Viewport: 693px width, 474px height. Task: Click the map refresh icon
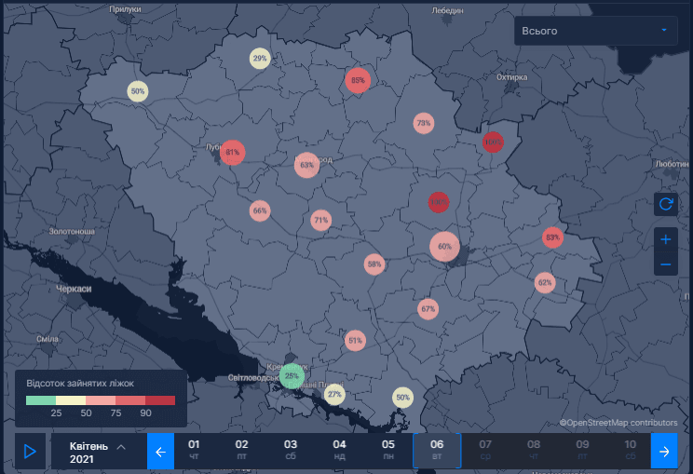point(666,204)
